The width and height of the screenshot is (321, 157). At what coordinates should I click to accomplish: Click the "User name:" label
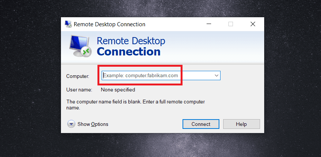point(79,90)
